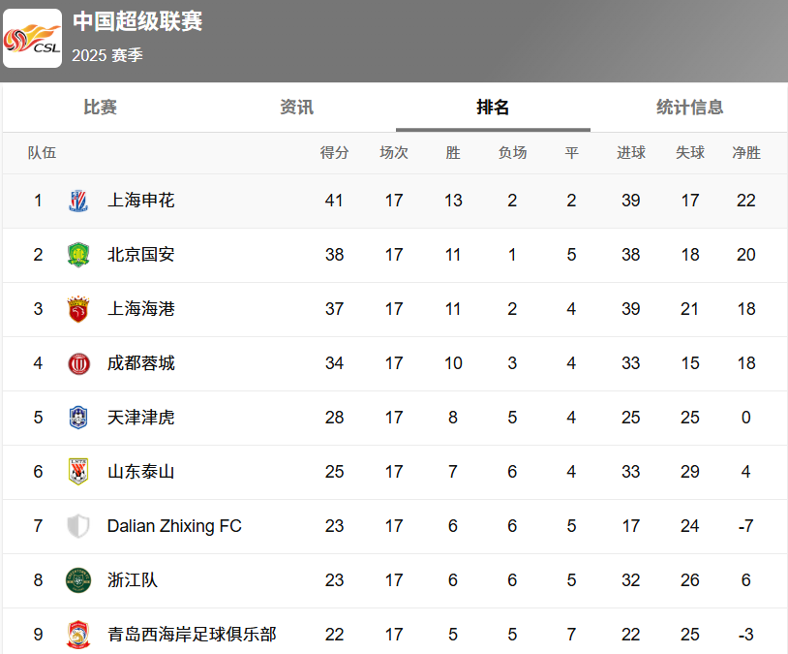Open the 上海申花 team name link

141,201
